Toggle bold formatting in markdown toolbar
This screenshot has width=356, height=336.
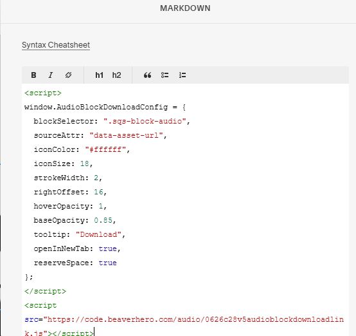click(x=33, y=75)
